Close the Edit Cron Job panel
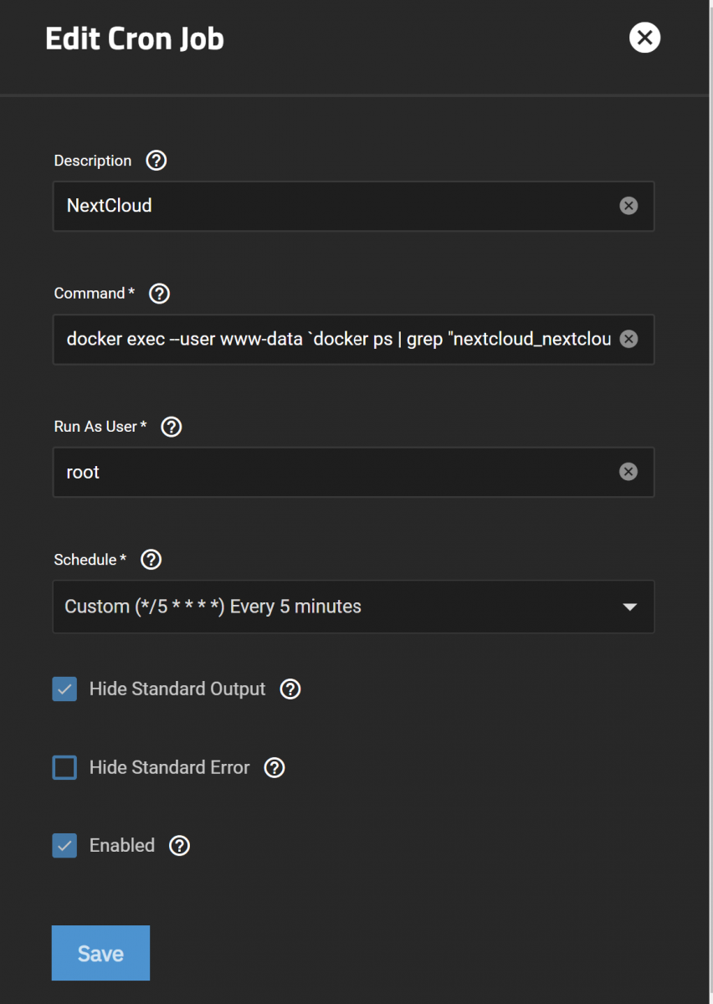The image size is (713, 1004). pos(644,38)
